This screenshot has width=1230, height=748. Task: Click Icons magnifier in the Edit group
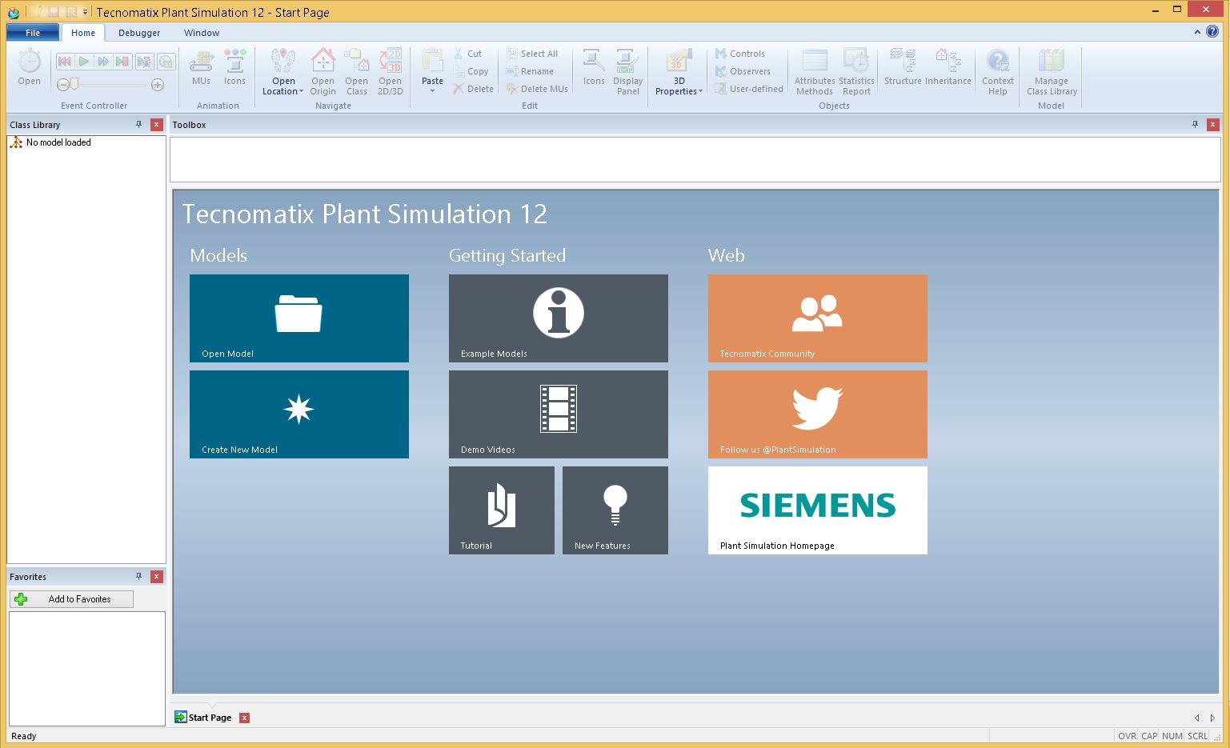[x=594, y=67]
